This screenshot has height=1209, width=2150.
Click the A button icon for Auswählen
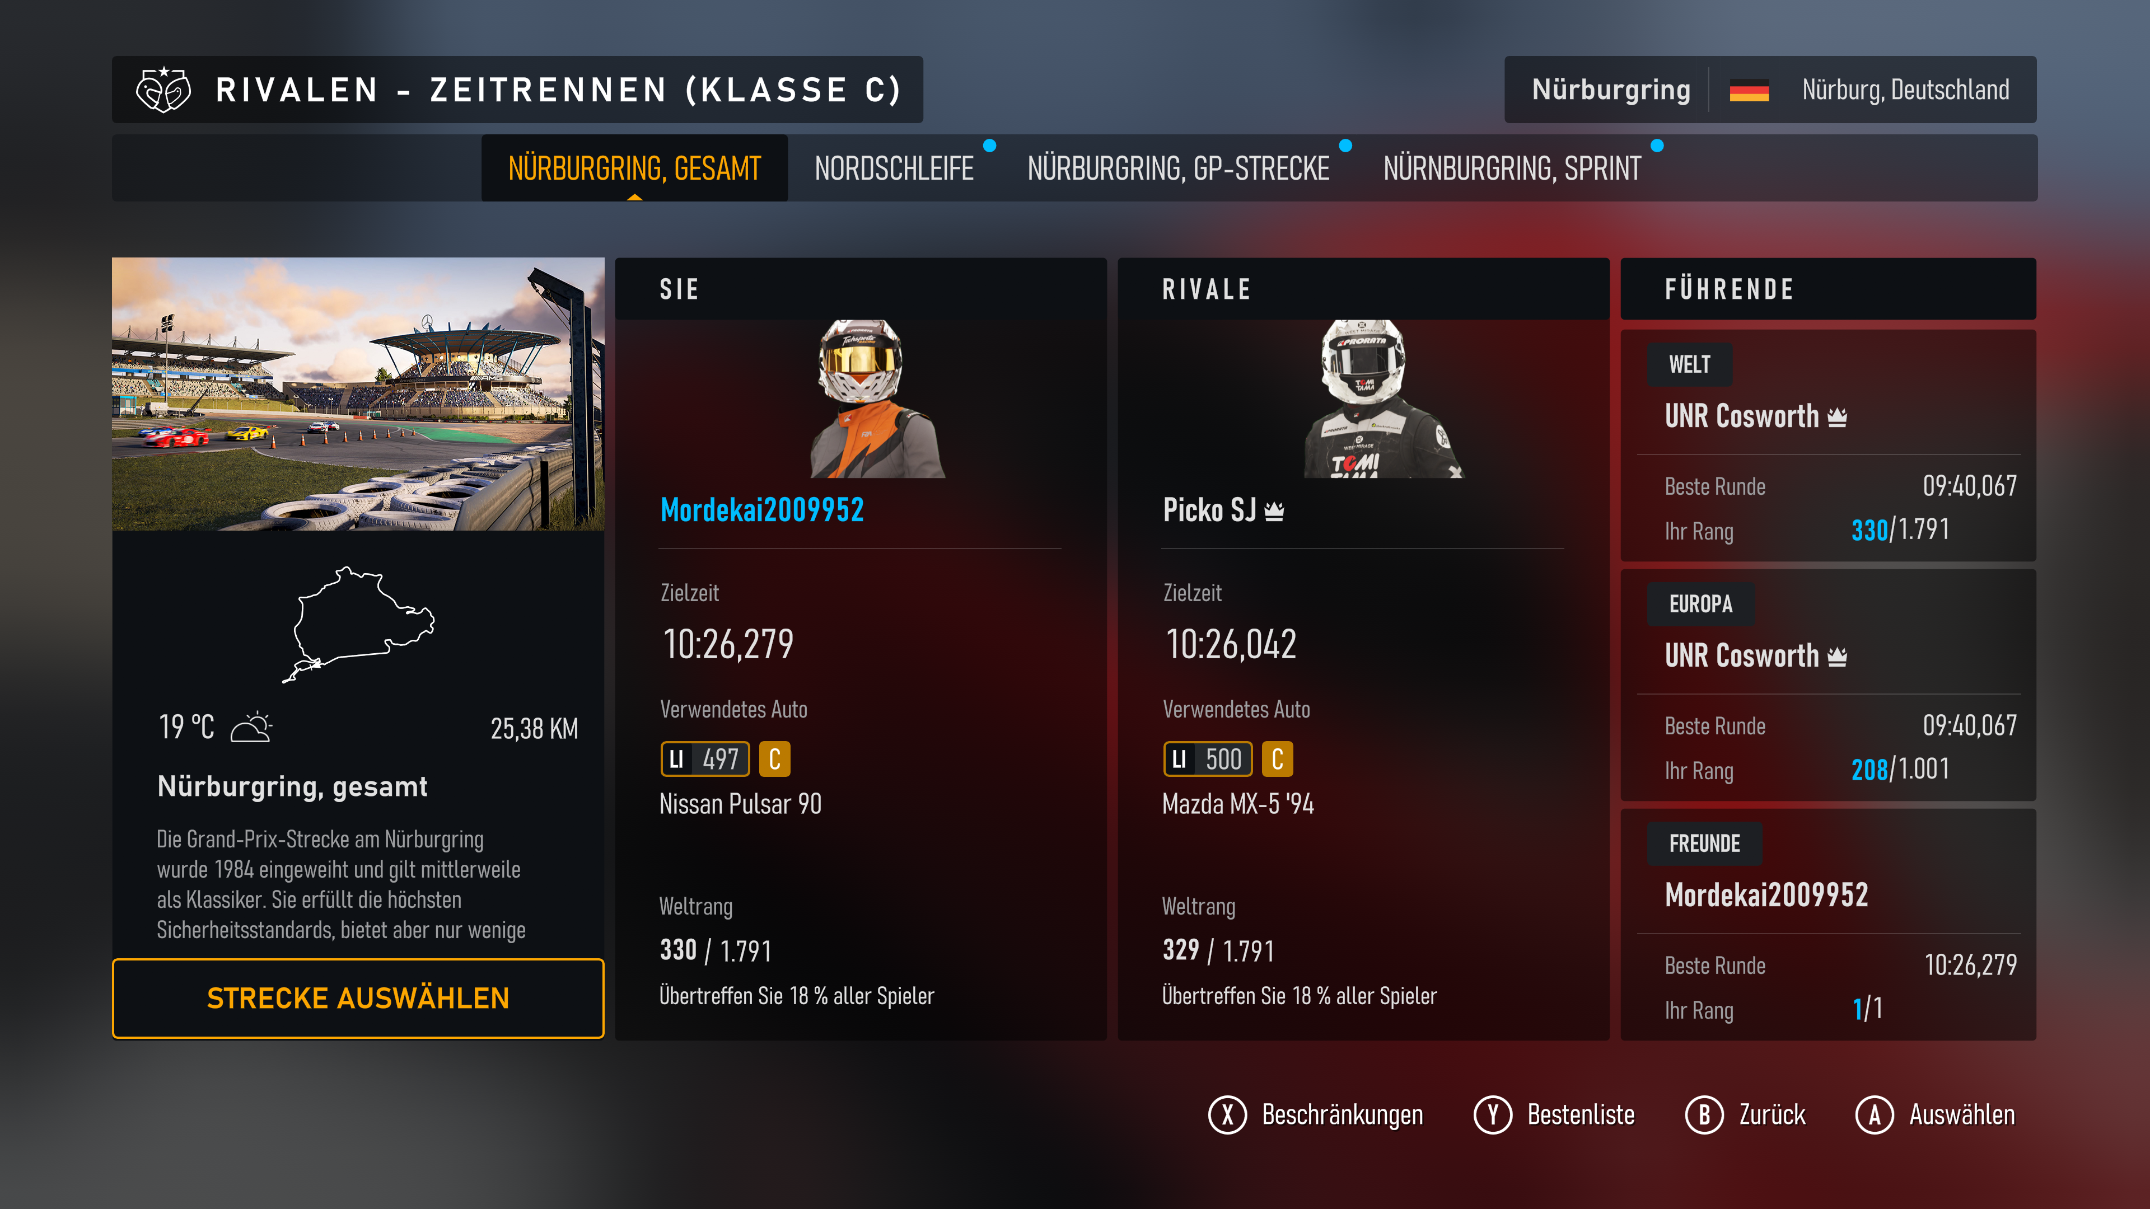point(1875,1115)
